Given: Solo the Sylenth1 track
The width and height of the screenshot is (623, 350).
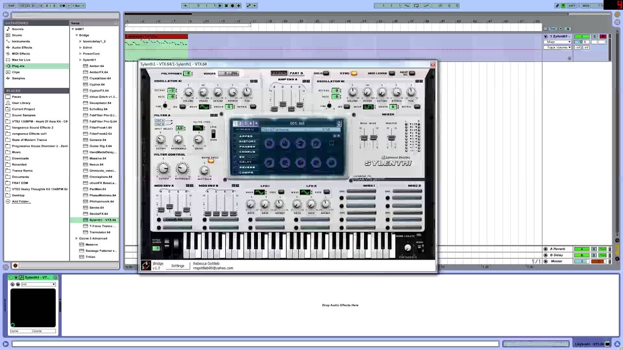Looking at the screenshot, I should [594, 36].
